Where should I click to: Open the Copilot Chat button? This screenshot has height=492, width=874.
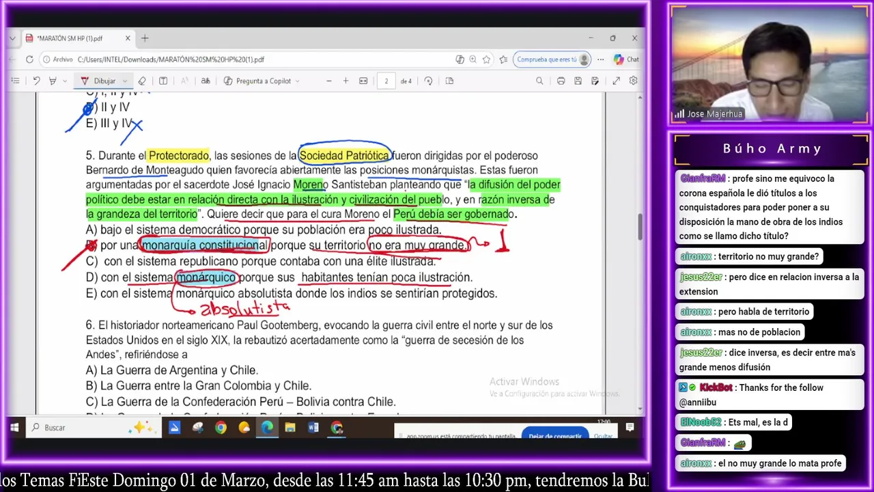click(x=626, y=59)
